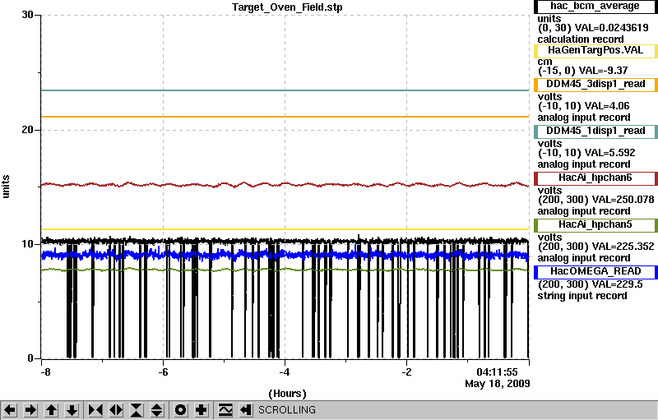Click the circle auto-scale icon
Screen dimensions: 658x420
[180, 409]
